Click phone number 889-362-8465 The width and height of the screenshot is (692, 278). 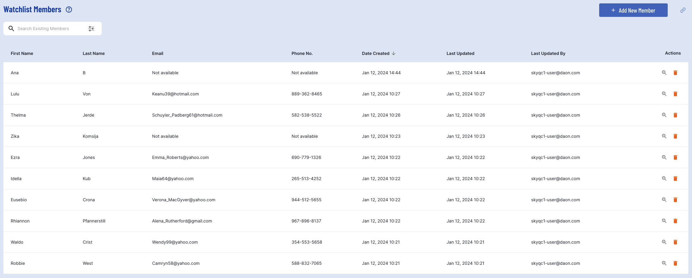click(x=307, y=94)
